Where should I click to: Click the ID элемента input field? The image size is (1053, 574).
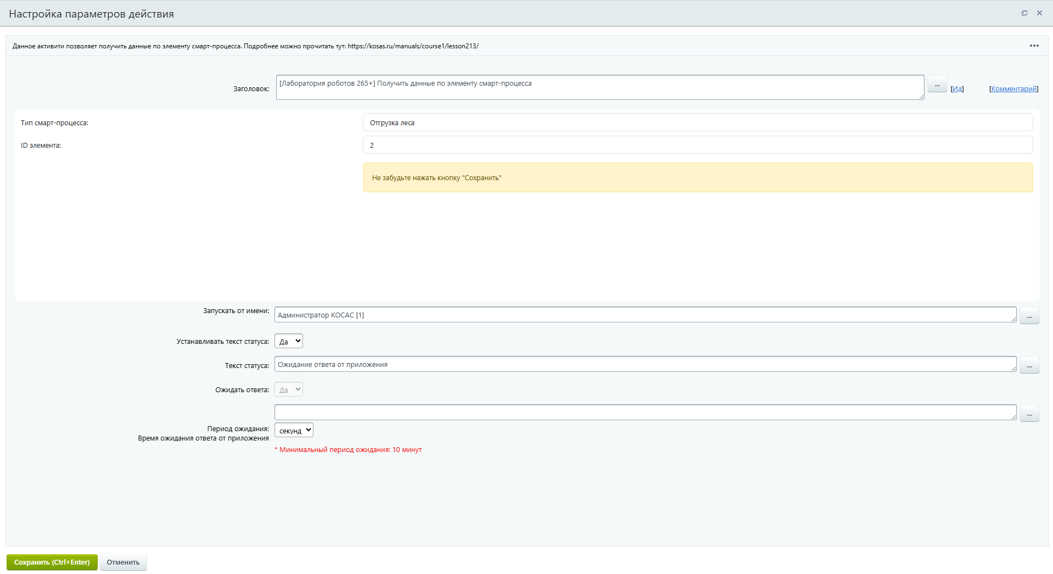[x=697, y=145]
